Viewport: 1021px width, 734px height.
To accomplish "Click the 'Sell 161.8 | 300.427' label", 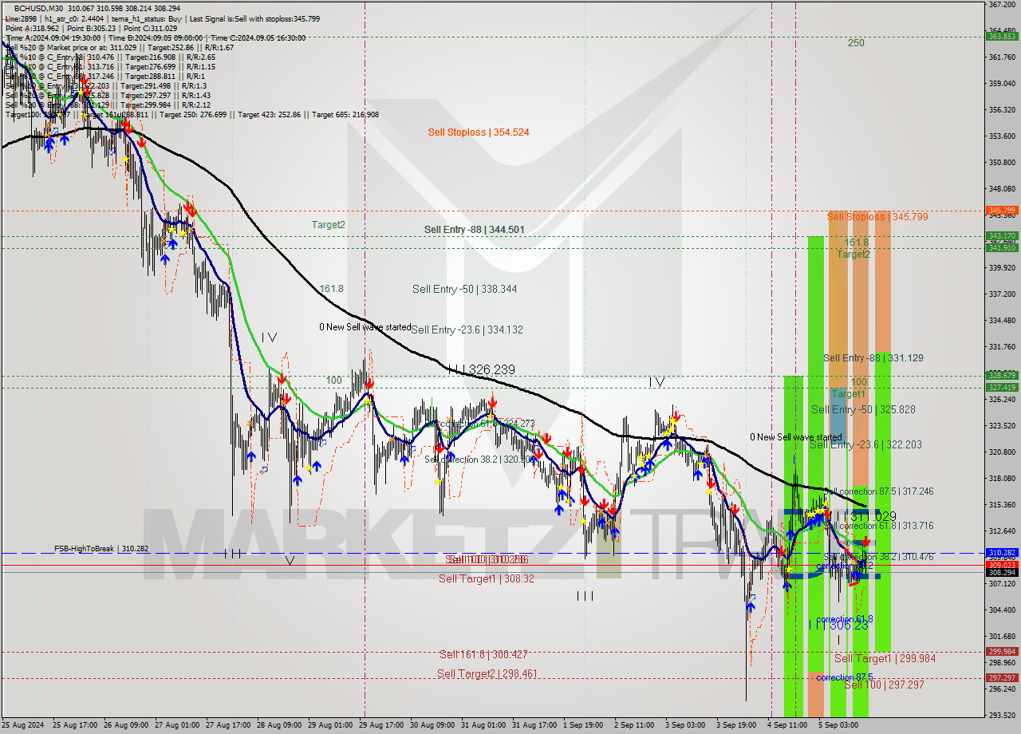I will tap(483, 654).
